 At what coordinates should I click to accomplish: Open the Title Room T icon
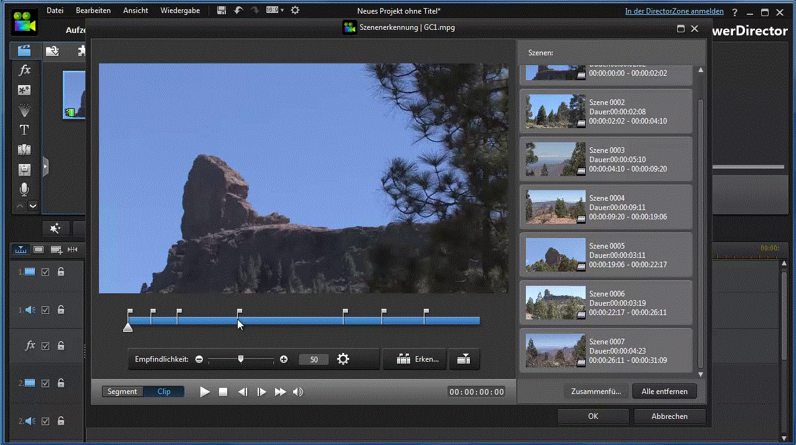[x=25, y=130]
